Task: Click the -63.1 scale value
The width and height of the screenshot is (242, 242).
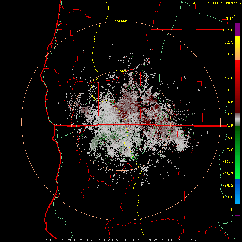Action: pos(228,162)
